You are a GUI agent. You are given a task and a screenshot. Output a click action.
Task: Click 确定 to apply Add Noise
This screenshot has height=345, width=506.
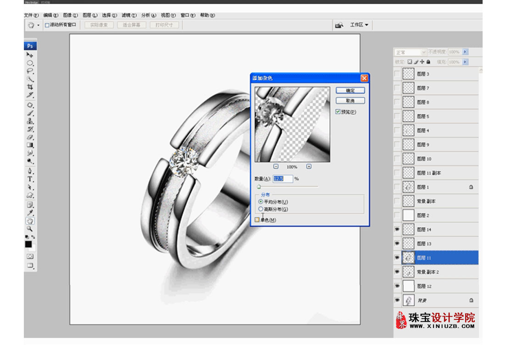pyautogui.click(x=350, y=91)
